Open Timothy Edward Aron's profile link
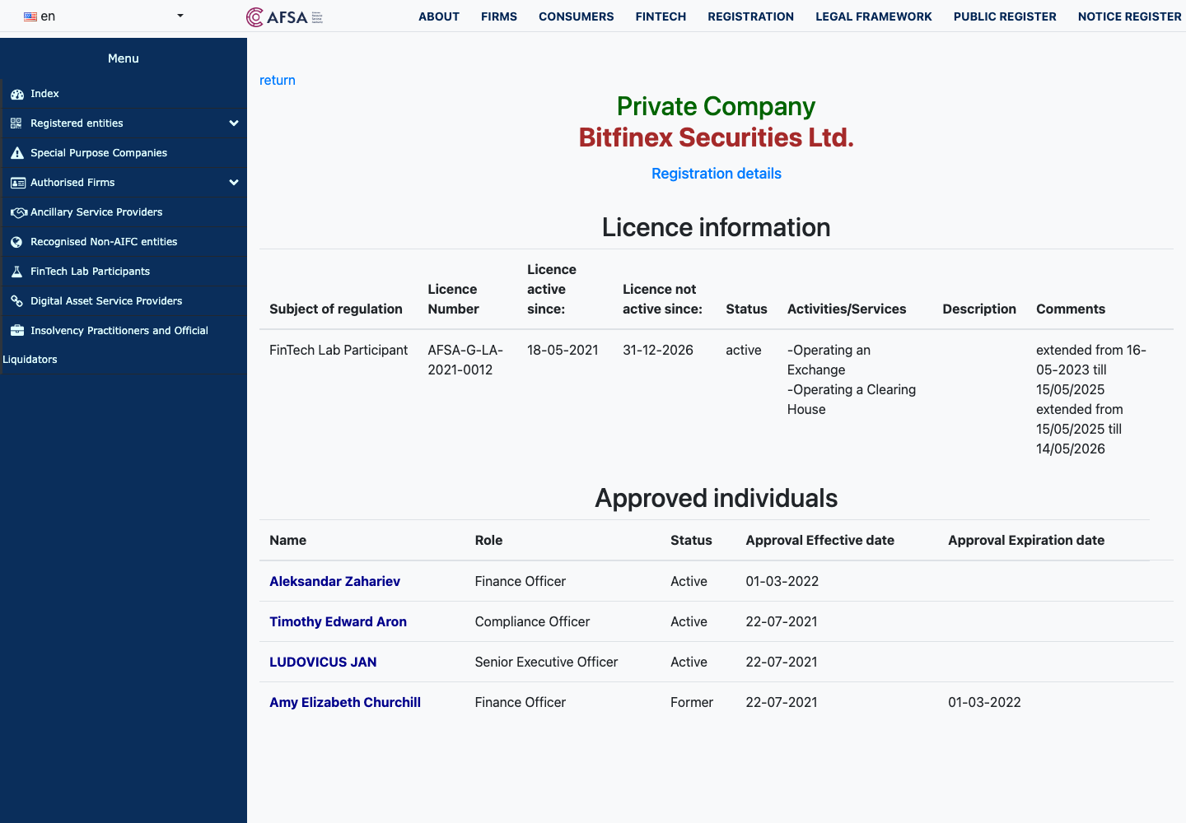 (339, 621)
